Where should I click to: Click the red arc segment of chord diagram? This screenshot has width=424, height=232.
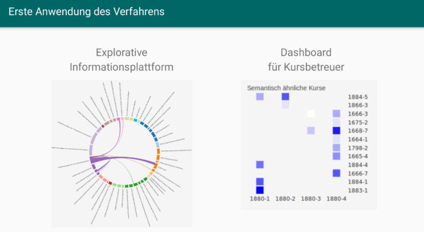110,182
